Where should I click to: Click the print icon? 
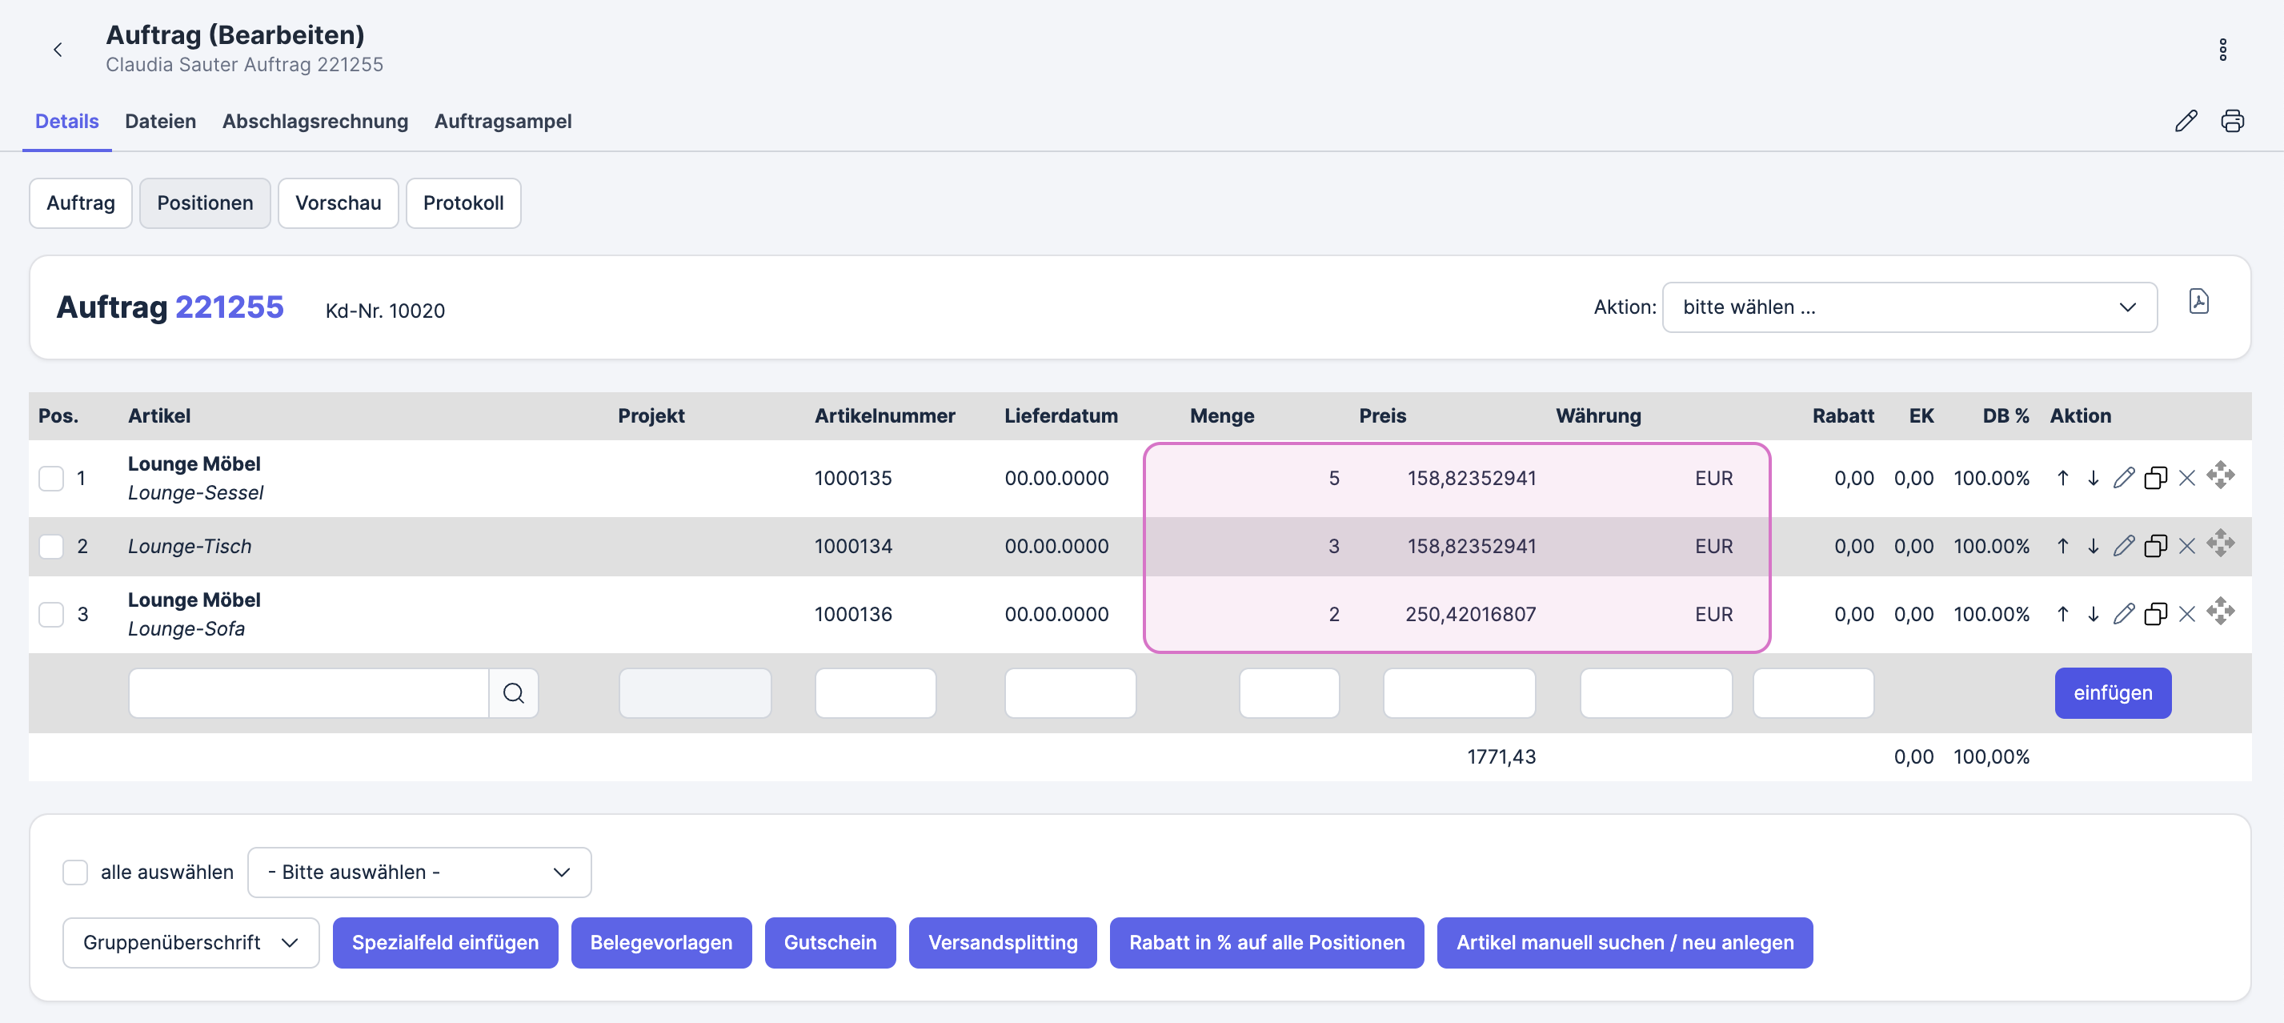coord(2232,121)
